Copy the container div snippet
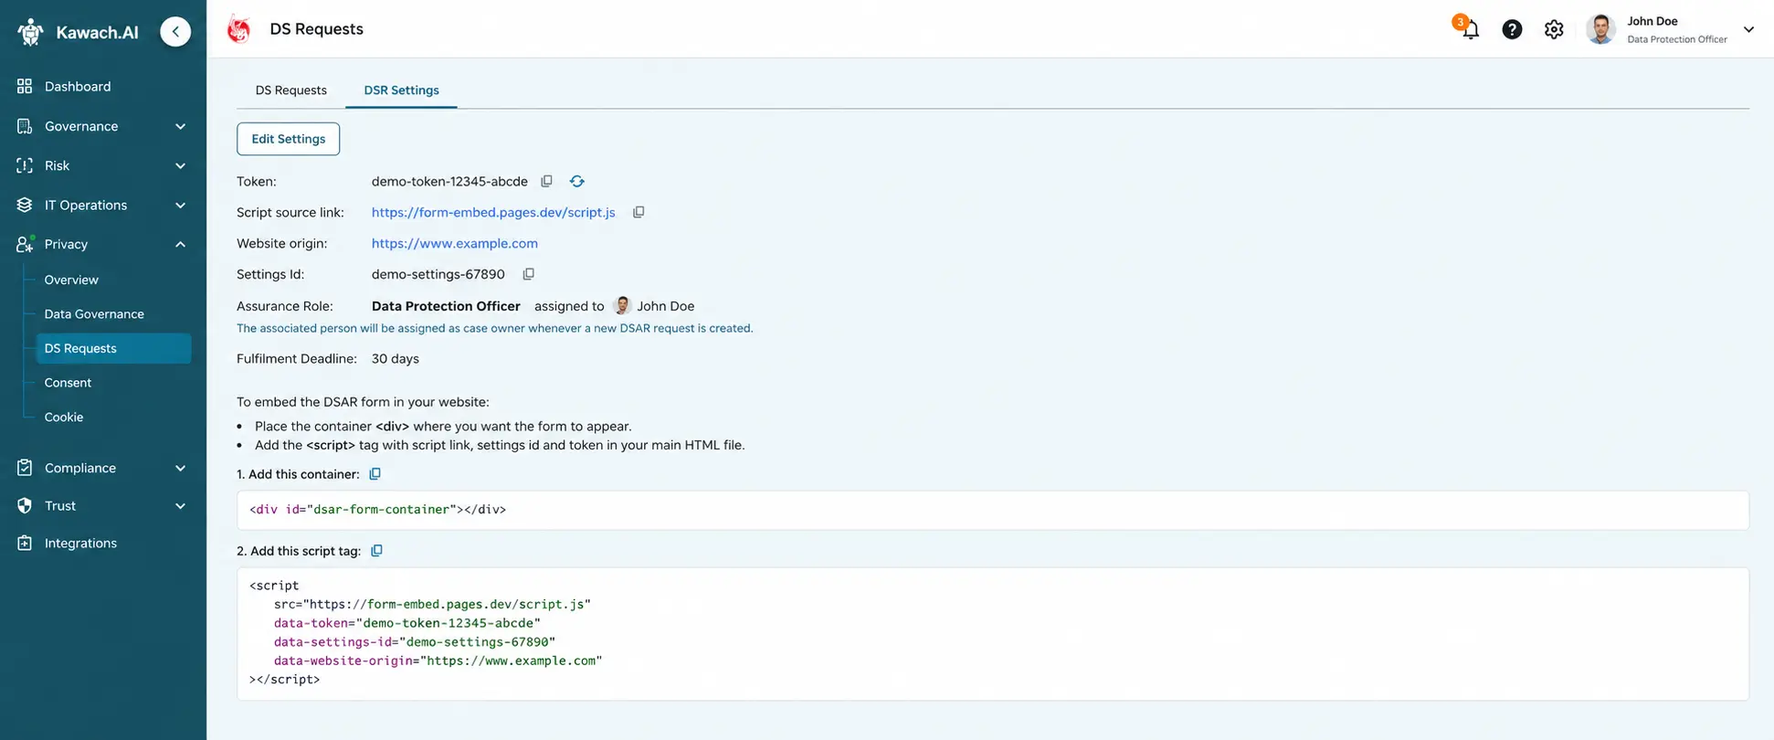The width and height of the screenshot is (1774, 740). pos(375,474)
